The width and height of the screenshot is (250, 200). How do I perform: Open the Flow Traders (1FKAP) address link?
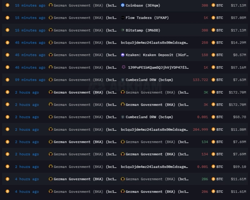click(147, 18)
